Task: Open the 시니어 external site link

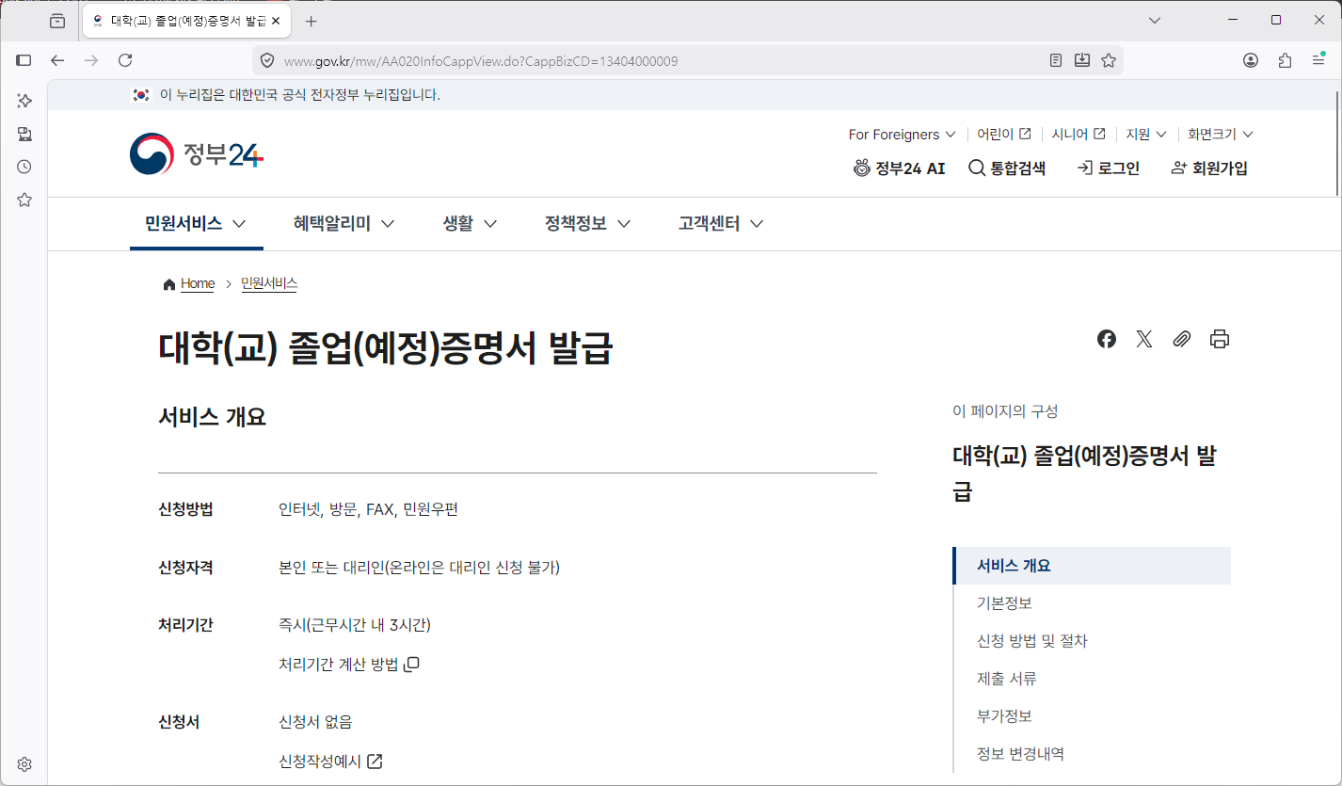Action: click(1078, 135)
